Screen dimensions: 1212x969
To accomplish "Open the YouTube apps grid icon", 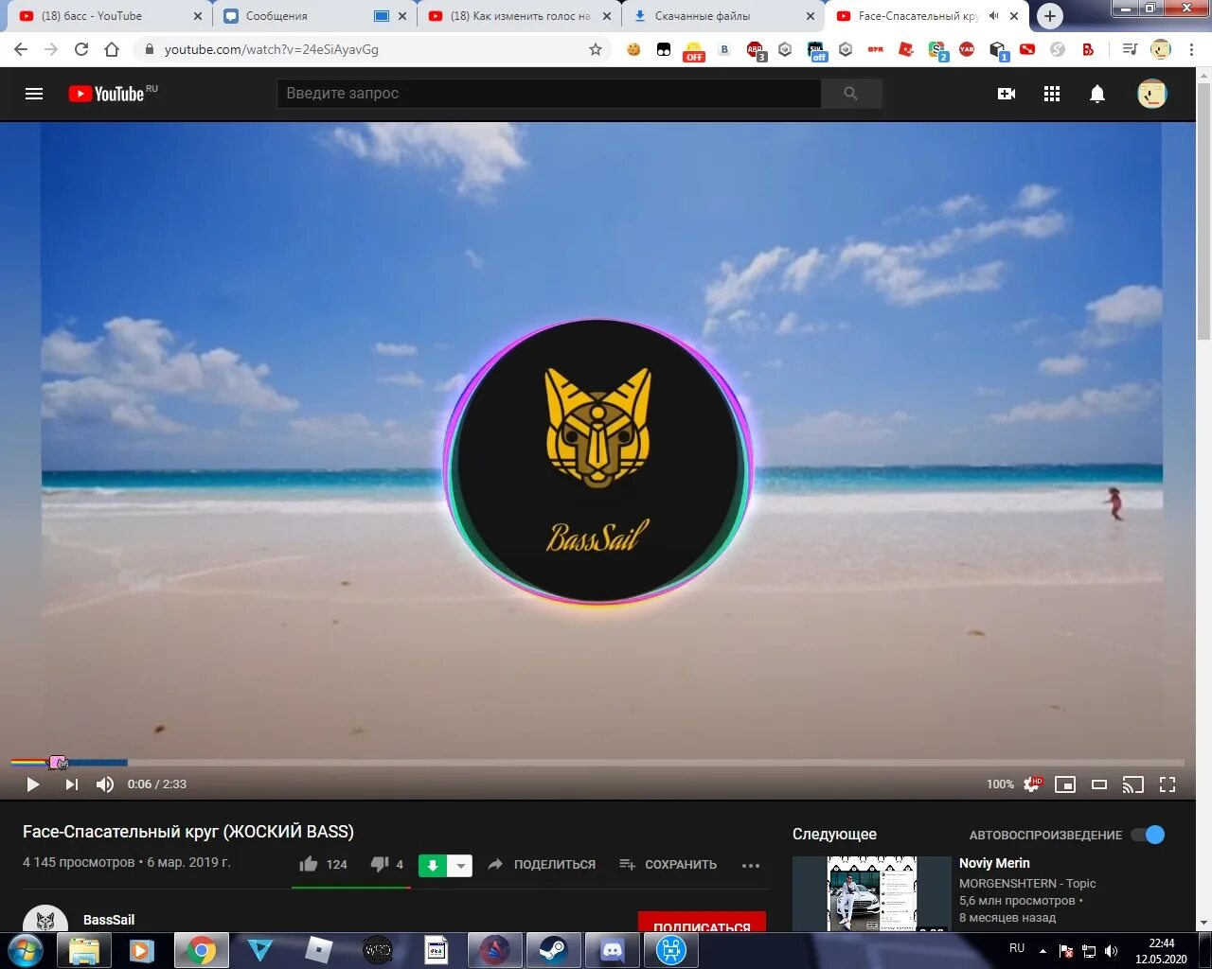I will click(1052, 94).
